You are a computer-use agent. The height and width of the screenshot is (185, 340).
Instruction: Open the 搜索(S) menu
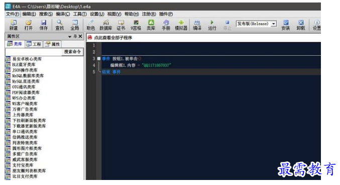[46, 14]
